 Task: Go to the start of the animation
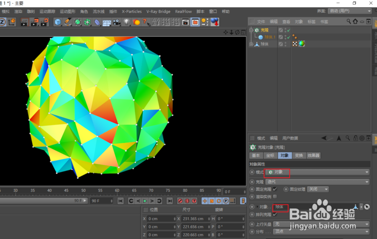point(121,201)
